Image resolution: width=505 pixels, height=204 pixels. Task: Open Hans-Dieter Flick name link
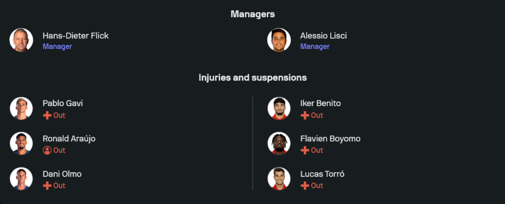pos(75,35)
